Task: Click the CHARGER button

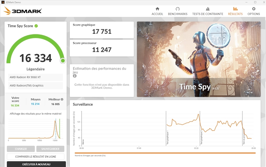Action: [x=21, y=149]
